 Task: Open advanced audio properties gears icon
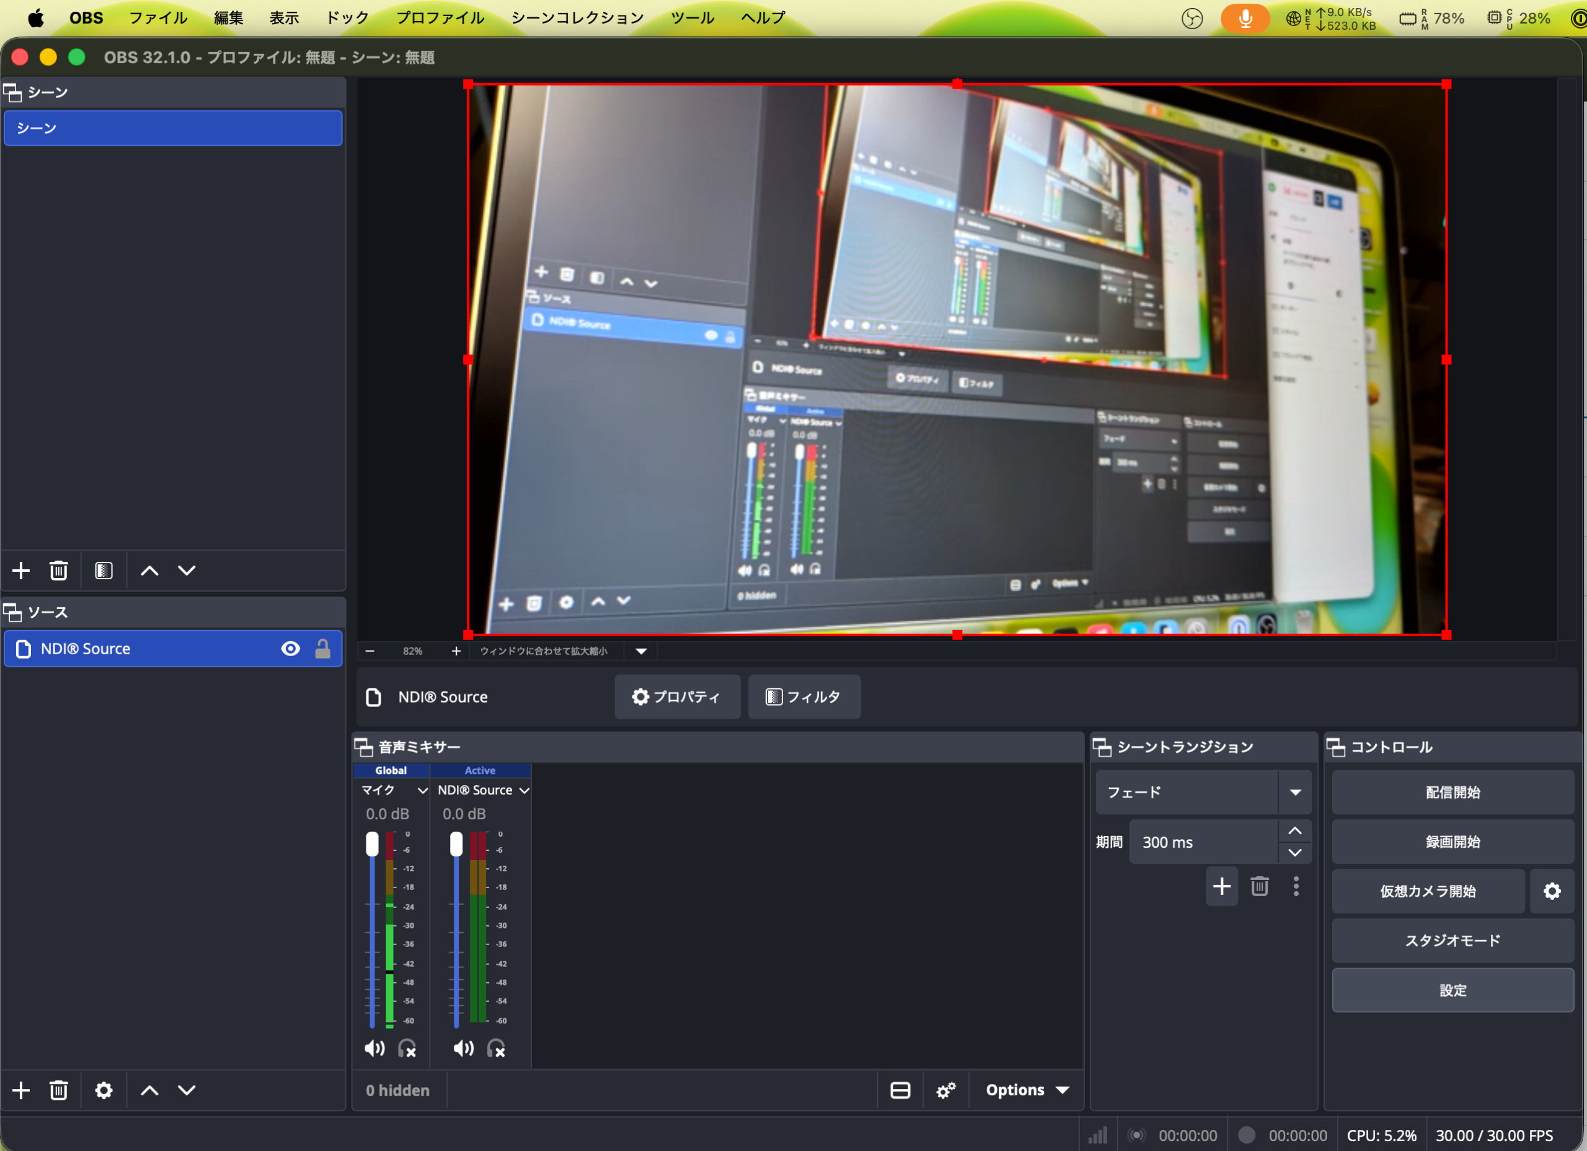pyautogui.click(x=946, y=1090)
